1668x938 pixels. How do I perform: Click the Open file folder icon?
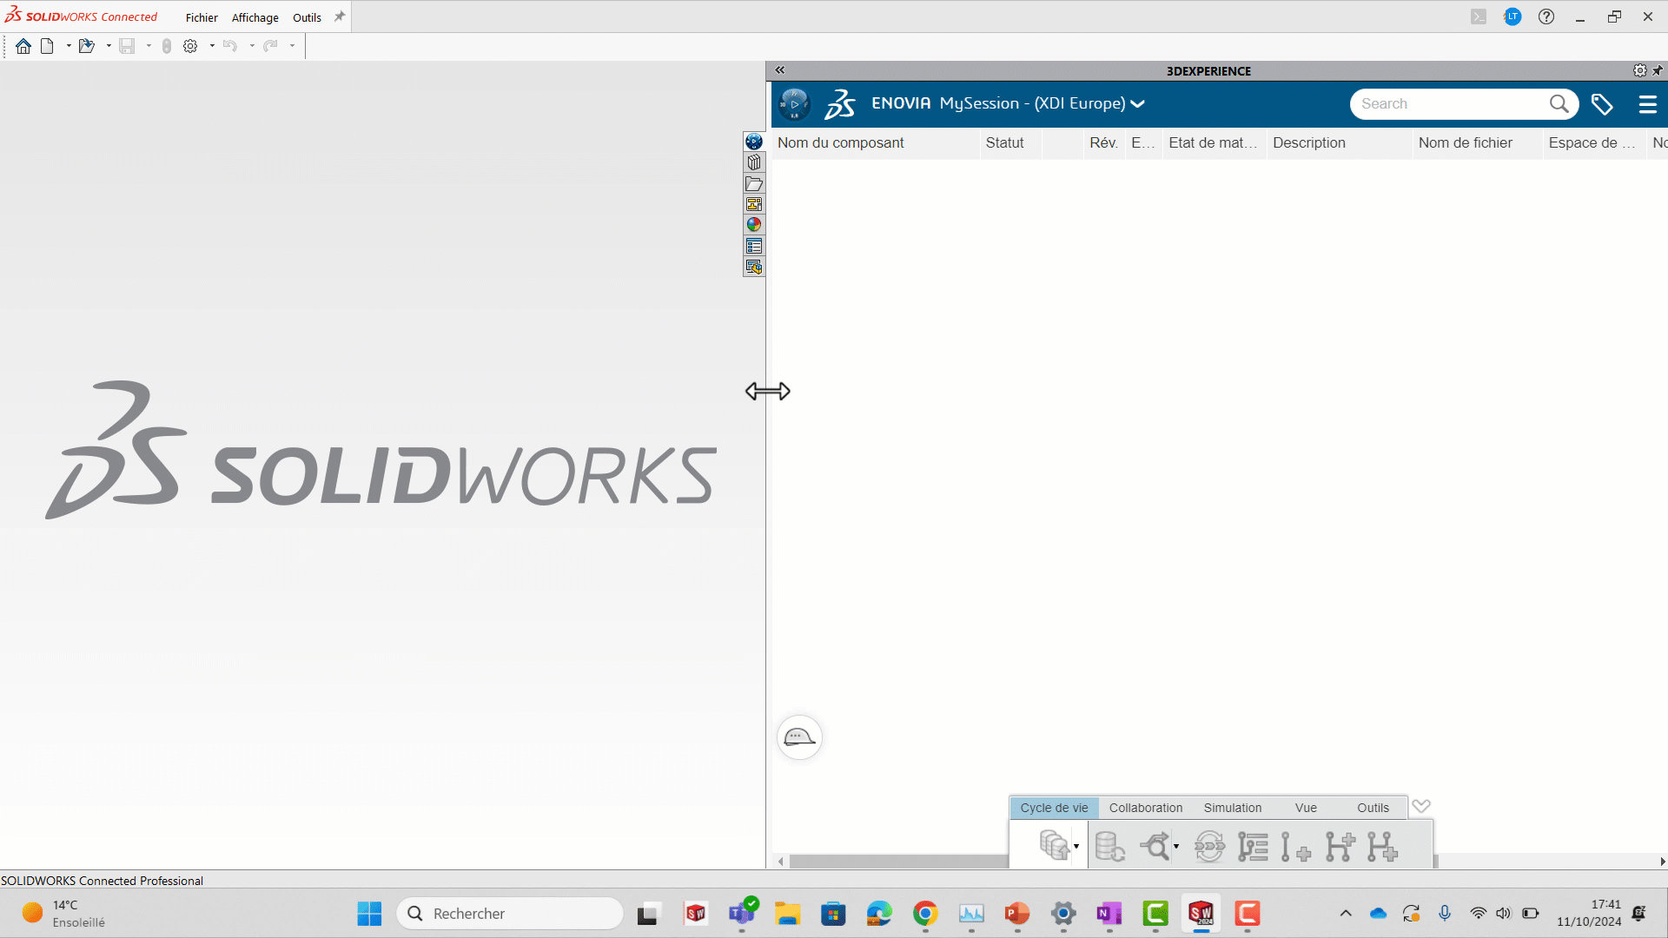click(86, 46)
